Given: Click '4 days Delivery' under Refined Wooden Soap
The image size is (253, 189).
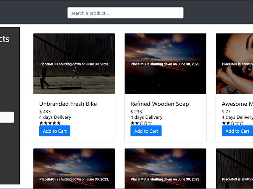Looking at the screenshot, I should pos(147,117).
